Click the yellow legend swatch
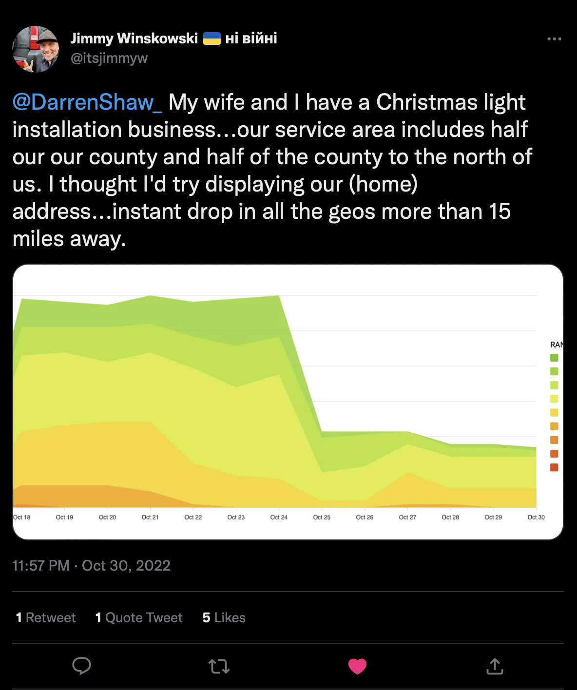 pyautogui.click(x=554, y=412)
